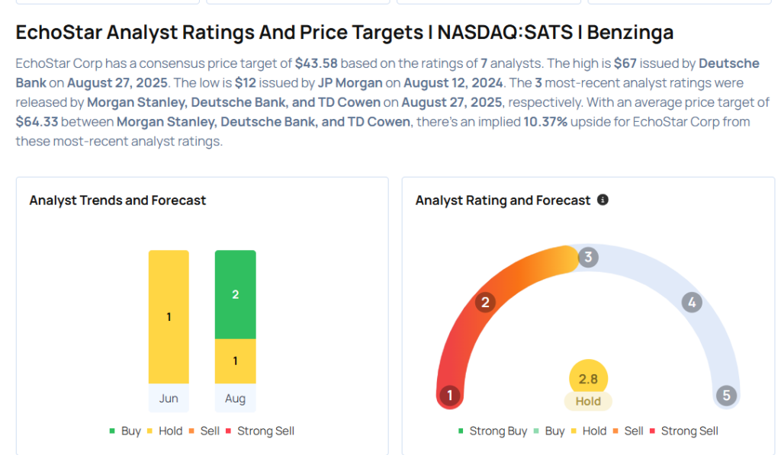The width and height of the screenshot is (781, 455).
Task: Toggle Sell legend under rating gauge
Action: pos(628,431)
